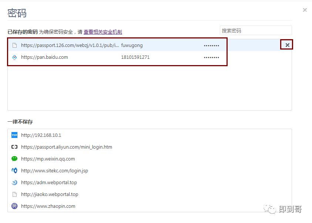Click the page icon for jiaoko.webportal.top

(14, 194)
